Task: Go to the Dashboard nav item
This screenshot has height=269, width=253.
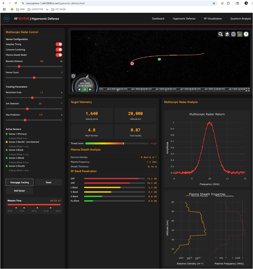Action: pyautogui.click(x=158, y=19)
